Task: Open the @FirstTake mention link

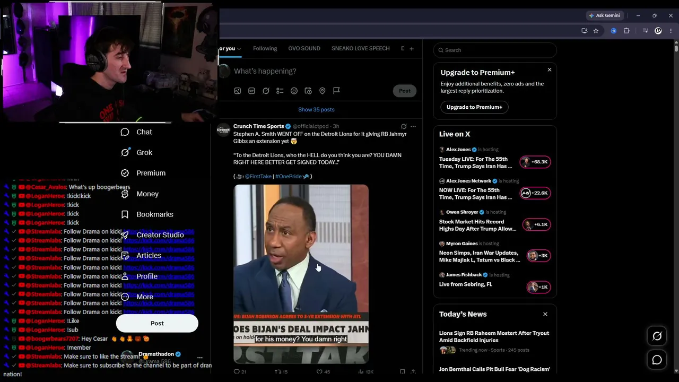Action: 258,177
